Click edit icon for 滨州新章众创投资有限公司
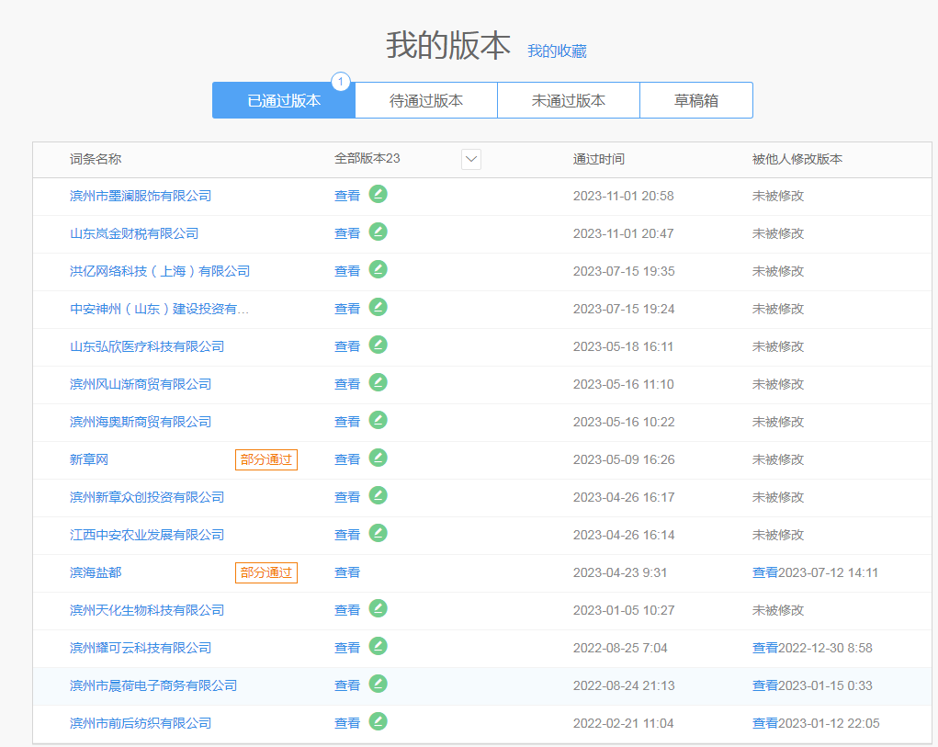 (379, 496)
